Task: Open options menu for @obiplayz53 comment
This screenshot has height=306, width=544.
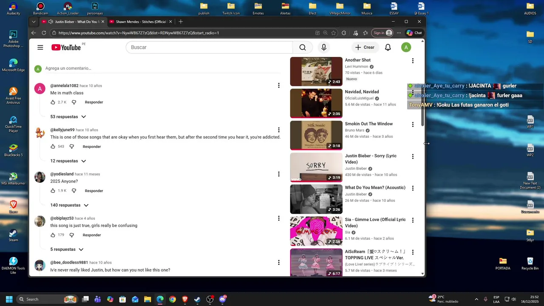Action: (279, 218)
